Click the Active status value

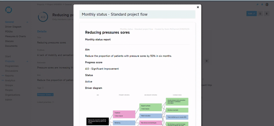[x=89, y=82]
